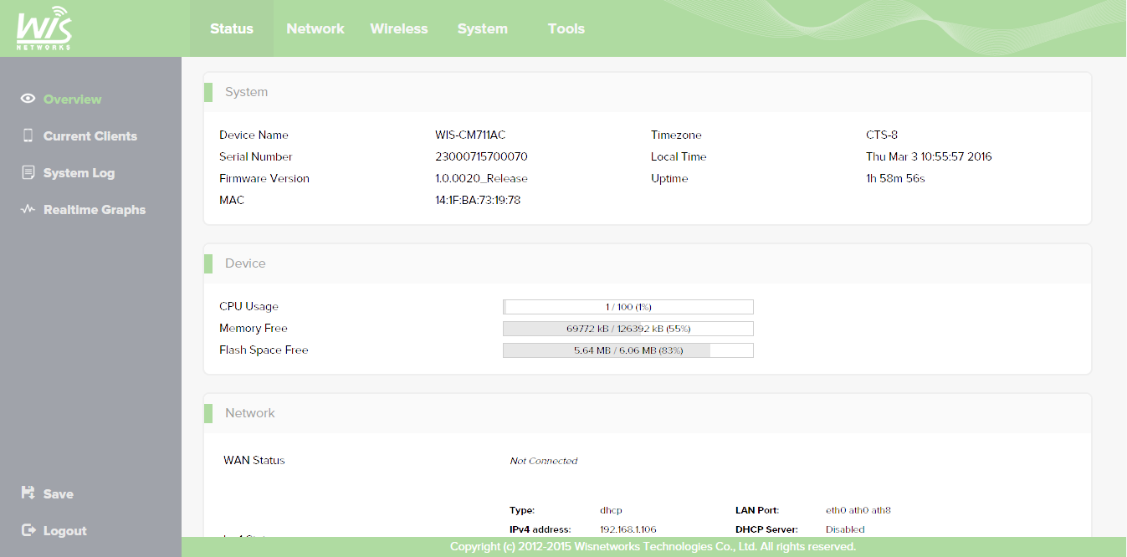Click the Device panel header
Image resolution: width=1127 pixels, height=557 pixels.
648,263
